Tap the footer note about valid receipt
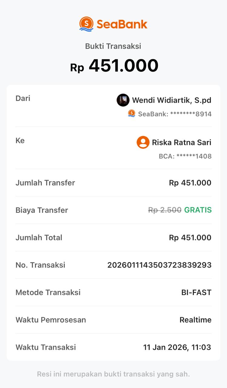The height and width of the screenshot is (388, 227). coord(113,374)
